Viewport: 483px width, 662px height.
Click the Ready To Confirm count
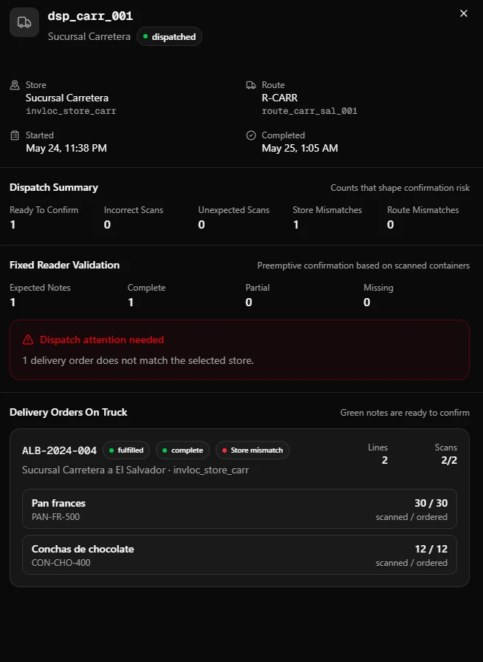coord(13,225)
